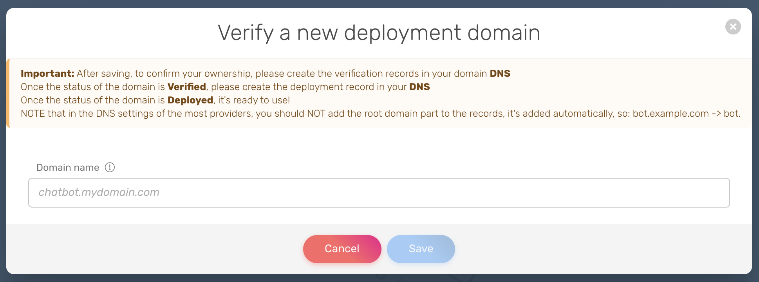Cancel the domain verification
Viewport: 759px width, 282px height.
click(x=342, y=249)
